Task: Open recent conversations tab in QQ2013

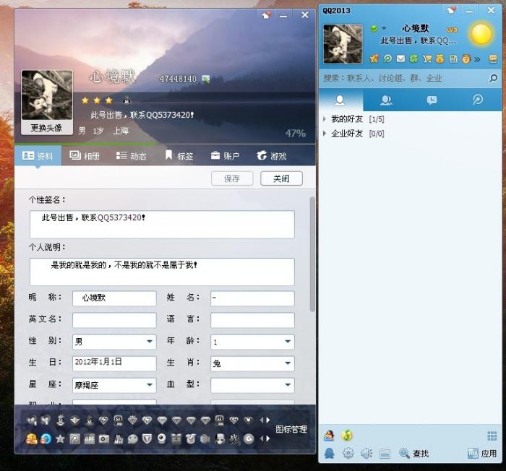Action: (432, 100)
